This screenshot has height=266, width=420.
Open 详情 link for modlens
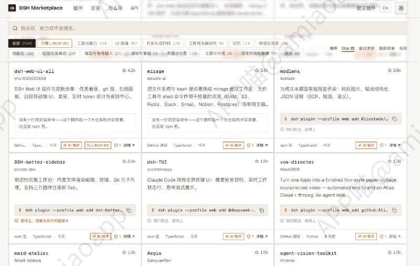click(395, 145)
